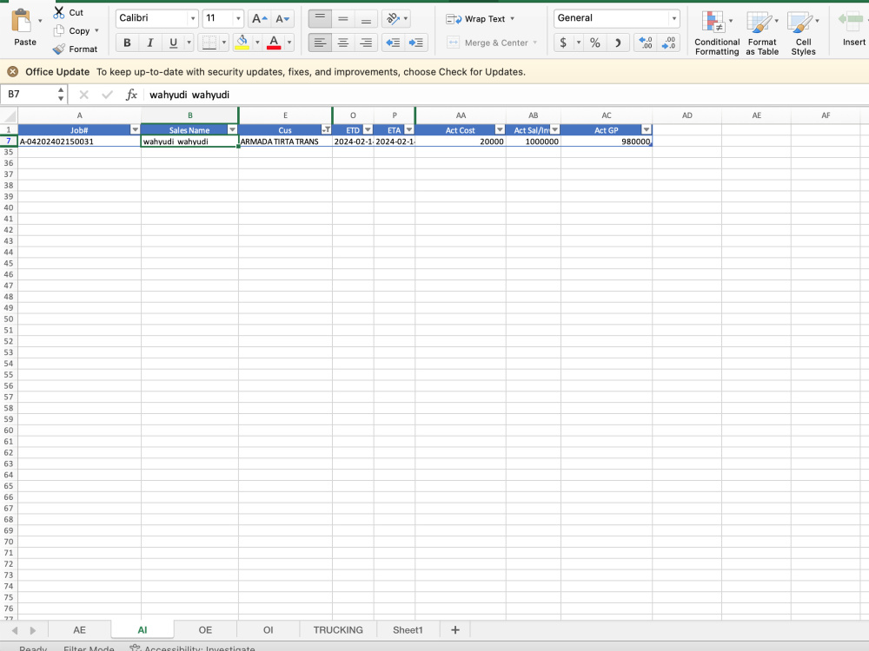Click the insert function fx icon

coord(131,95)
